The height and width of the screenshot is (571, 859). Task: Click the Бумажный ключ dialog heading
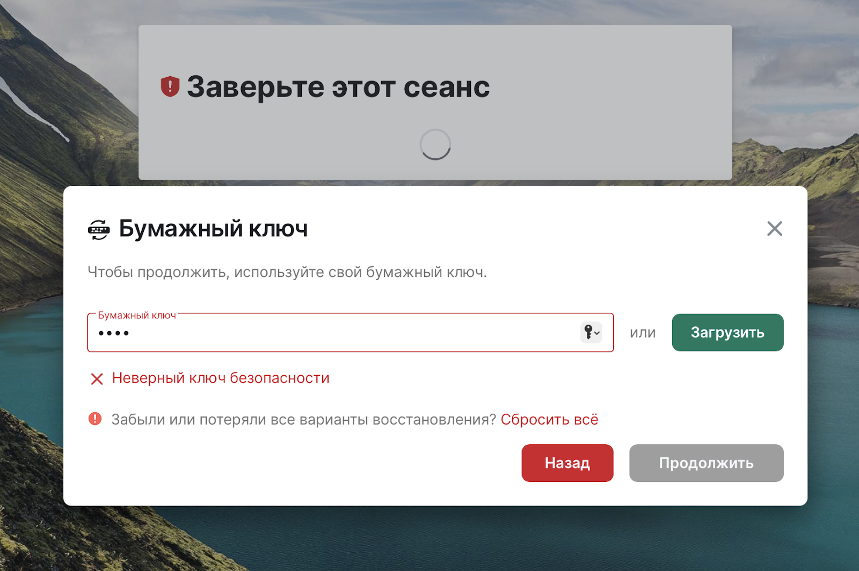pos(213,229)
